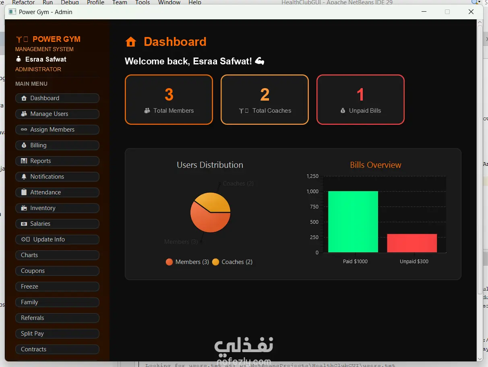Click the Total Coaches card
This screenshot has height=367, width=488.
(x=265, y=100)
